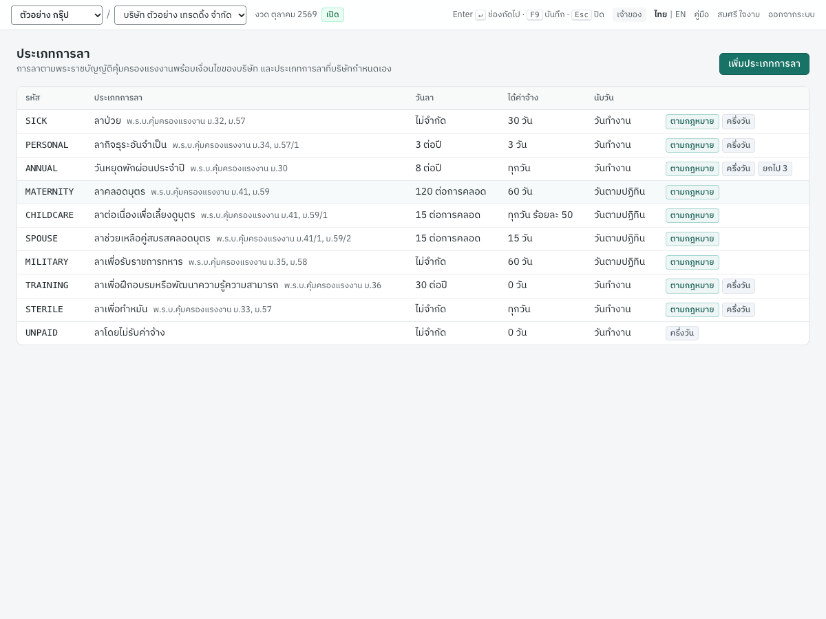Select the CHILDCARE leave code

[x=50, y=215]
